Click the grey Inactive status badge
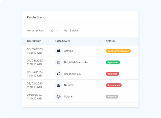This screenshot has height=118, width=161. (x=112, y=97)
